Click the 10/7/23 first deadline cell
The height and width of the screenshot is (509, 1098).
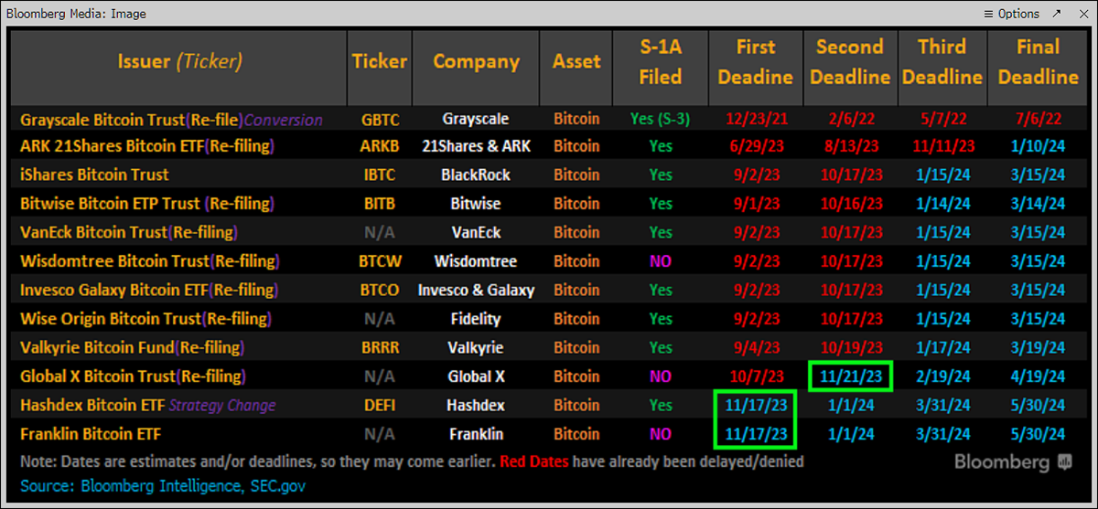point(756,376)
